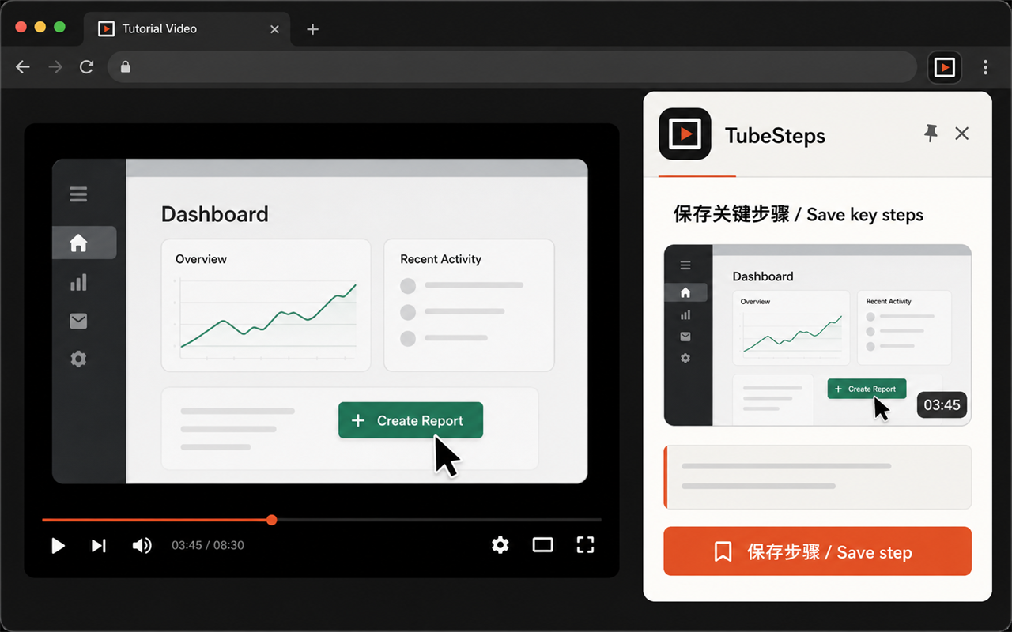The width and height of the screenshot is (1012, 632).
Task: Click the Save step button
Action: (x=818, y=551)
